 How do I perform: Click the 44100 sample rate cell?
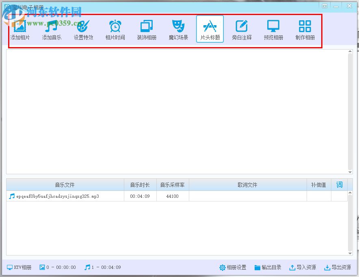click(x=173, y=196)
